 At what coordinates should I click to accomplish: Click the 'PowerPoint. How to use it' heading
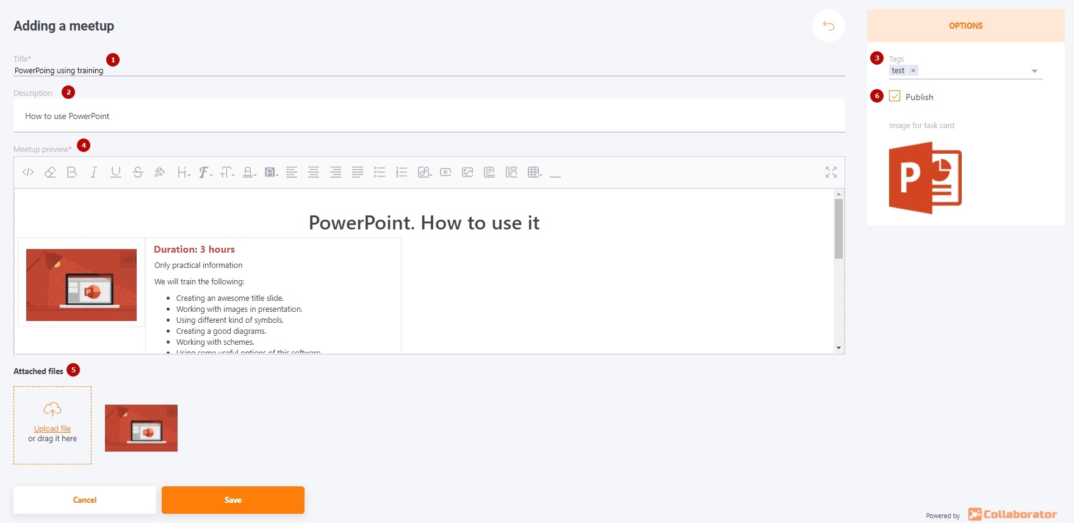[424, 223]
